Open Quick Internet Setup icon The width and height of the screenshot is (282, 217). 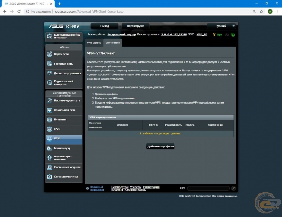click(x=49, y=36)
